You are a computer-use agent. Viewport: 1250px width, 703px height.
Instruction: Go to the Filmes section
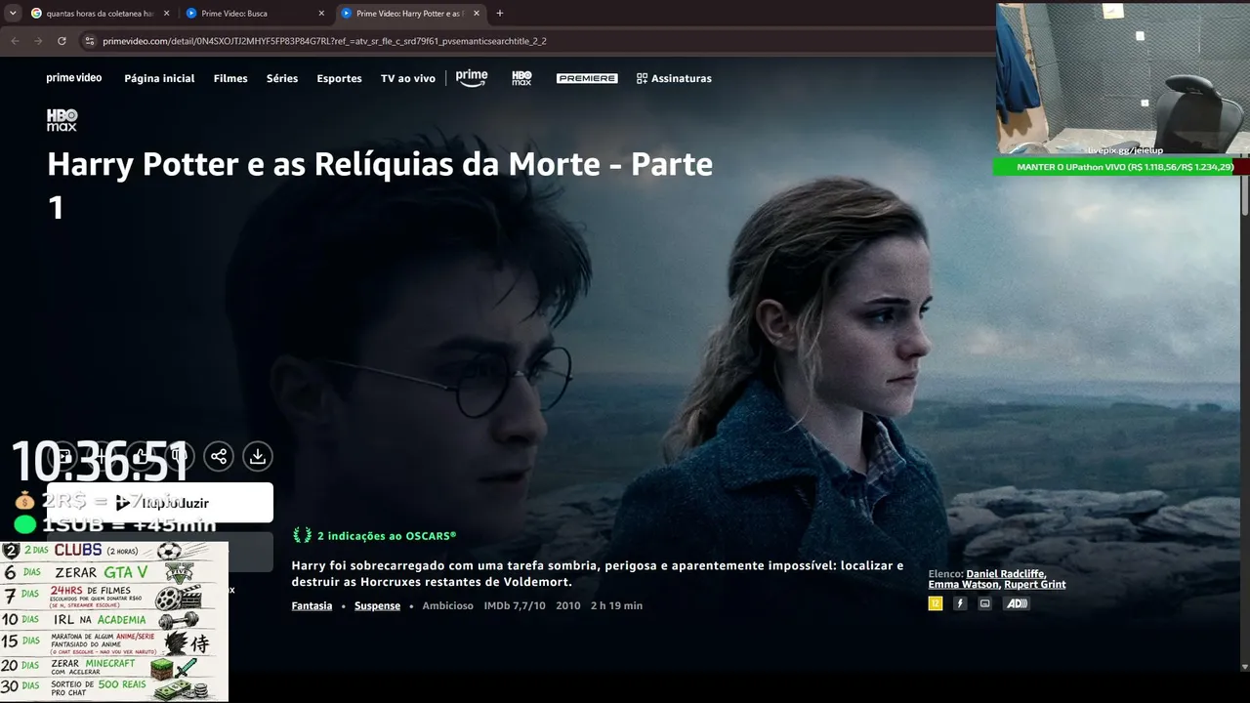[230, 78]
